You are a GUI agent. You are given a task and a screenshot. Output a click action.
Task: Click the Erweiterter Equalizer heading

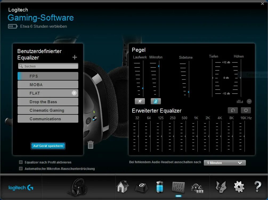[157, 111]
